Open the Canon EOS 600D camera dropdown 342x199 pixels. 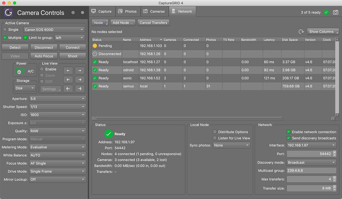[x=54, y=30]
